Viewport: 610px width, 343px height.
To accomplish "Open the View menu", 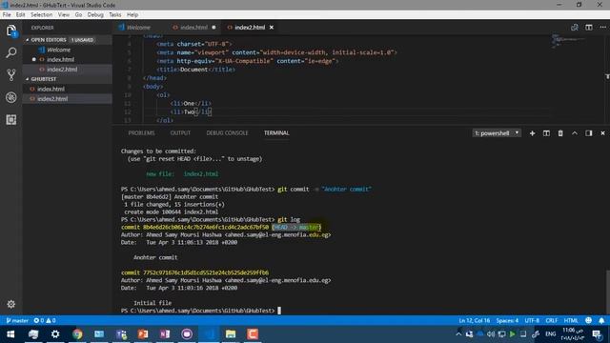I will (x=64, y=15).
